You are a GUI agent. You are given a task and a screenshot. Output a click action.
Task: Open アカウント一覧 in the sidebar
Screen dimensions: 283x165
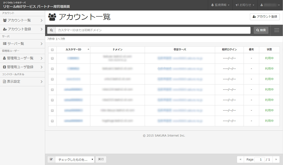pos(22,20)
